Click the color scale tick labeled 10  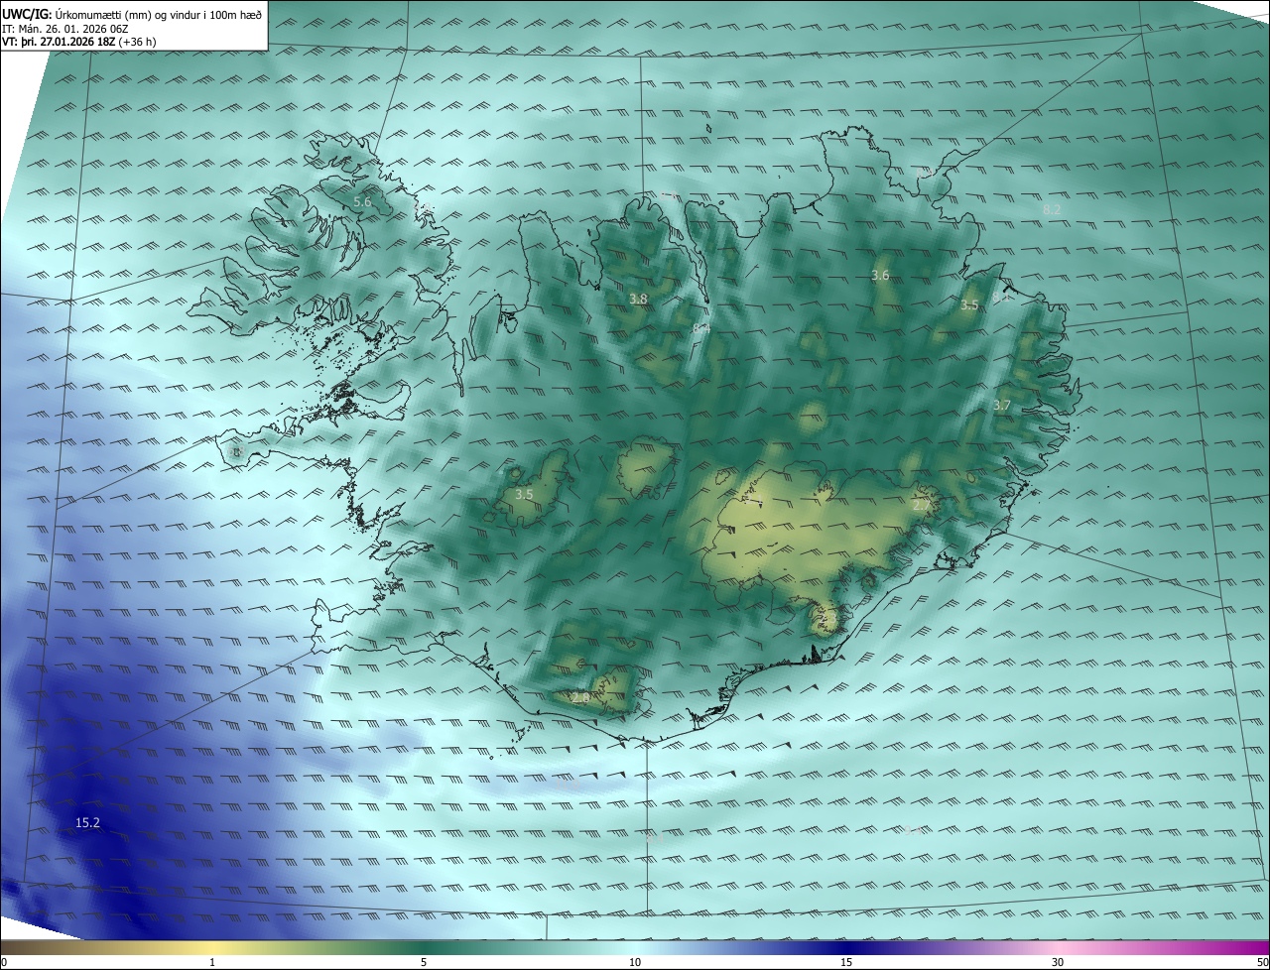pos(635,962)
